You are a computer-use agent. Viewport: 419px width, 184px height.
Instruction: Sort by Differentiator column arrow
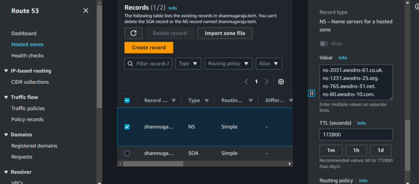click(x=291, y=100)
